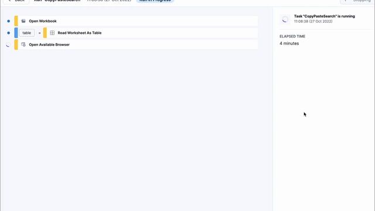
Task: Click the Run CopyPasteSearch title text
Action: point(57,1)
